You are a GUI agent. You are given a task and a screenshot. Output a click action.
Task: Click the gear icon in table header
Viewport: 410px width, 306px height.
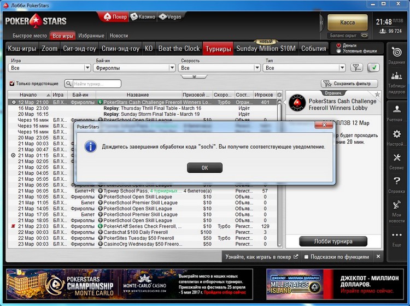point(279,95)
